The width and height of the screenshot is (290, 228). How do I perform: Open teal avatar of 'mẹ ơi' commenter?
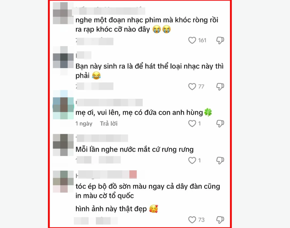tap(63, 105)
